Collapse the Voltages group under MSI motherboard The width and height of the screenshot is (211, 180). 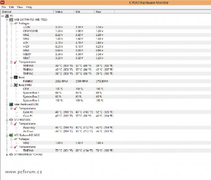click(x=11, y=23)
